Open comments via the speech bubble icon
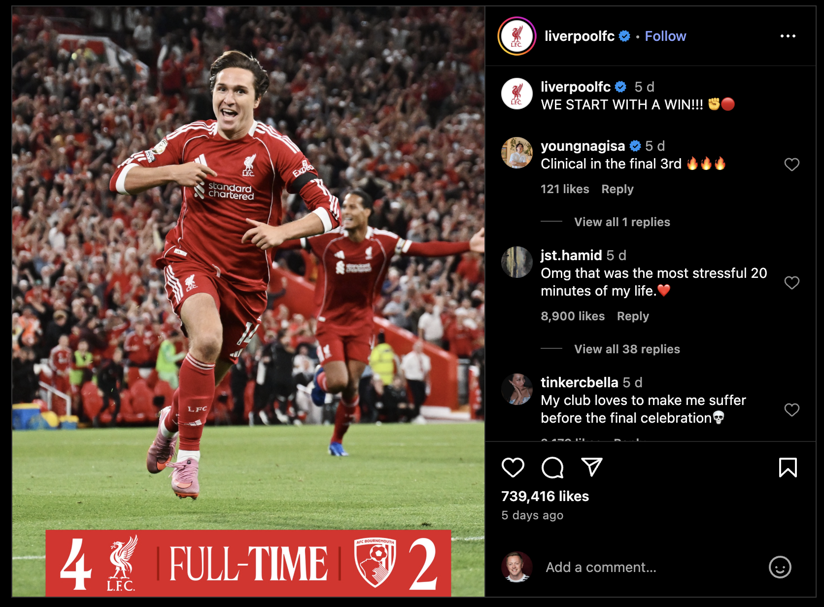The width and height of the screenshot is (824, 607). tap(552, 468)
